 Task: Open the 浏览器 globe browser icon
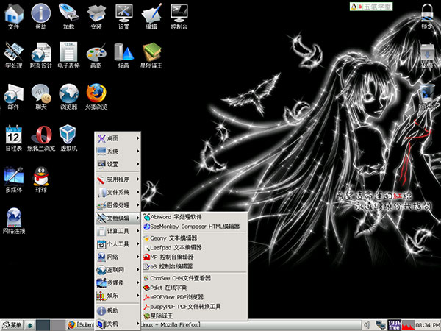[x=68, y=96]
